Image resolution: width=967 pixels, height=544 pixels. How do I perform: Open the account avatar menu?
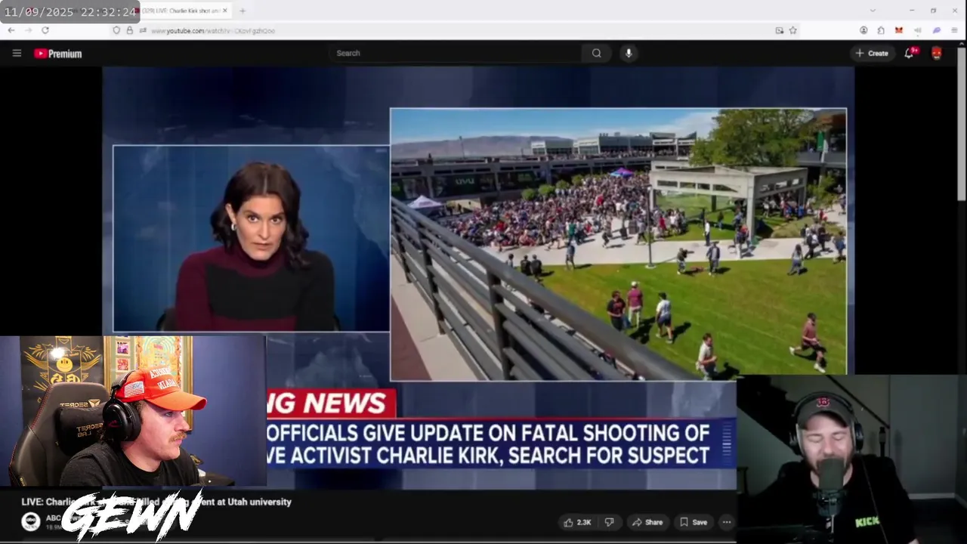coord(937,53)
